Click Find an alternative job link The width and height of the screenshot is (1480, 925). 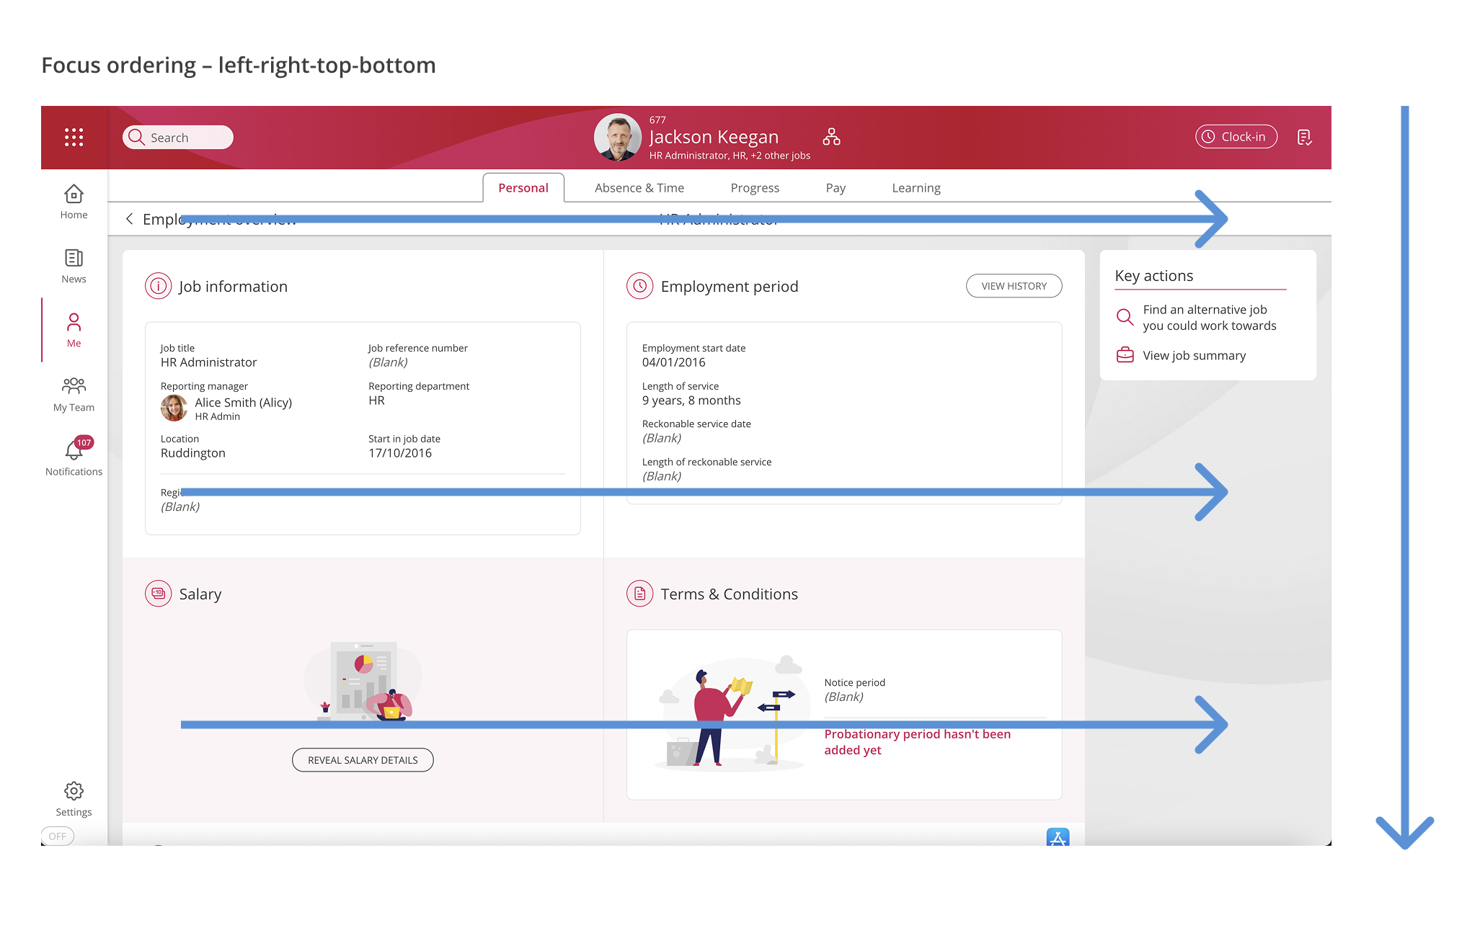(x=1208, y=318)
